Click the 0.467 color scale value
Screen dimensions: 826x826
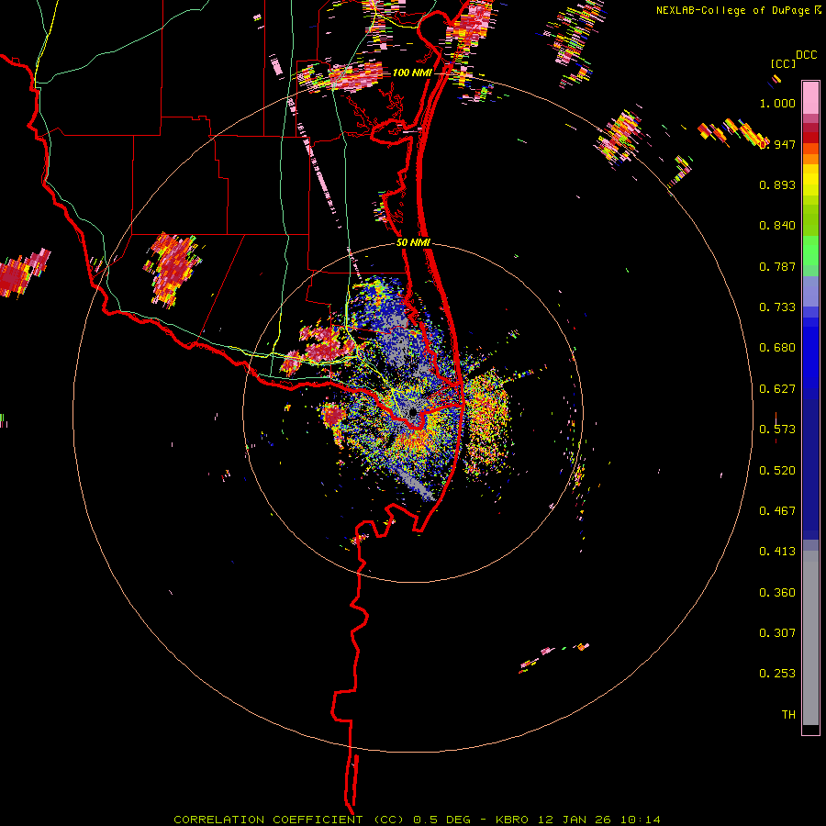pos(777,511)
